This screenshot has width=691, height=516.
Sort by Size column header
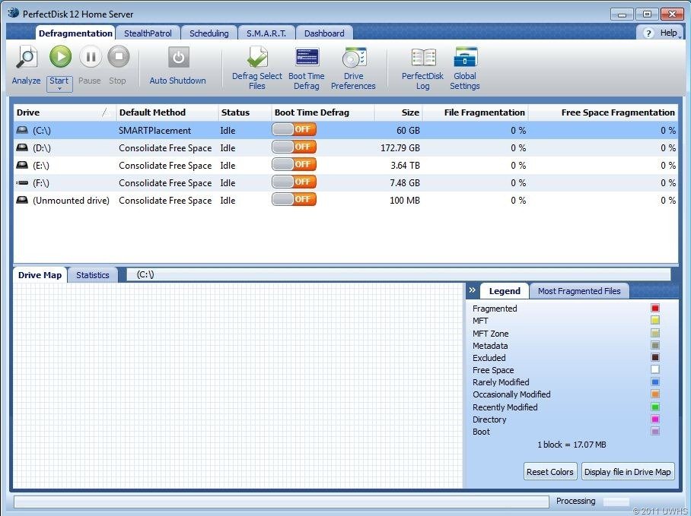(x=398, y=112)
